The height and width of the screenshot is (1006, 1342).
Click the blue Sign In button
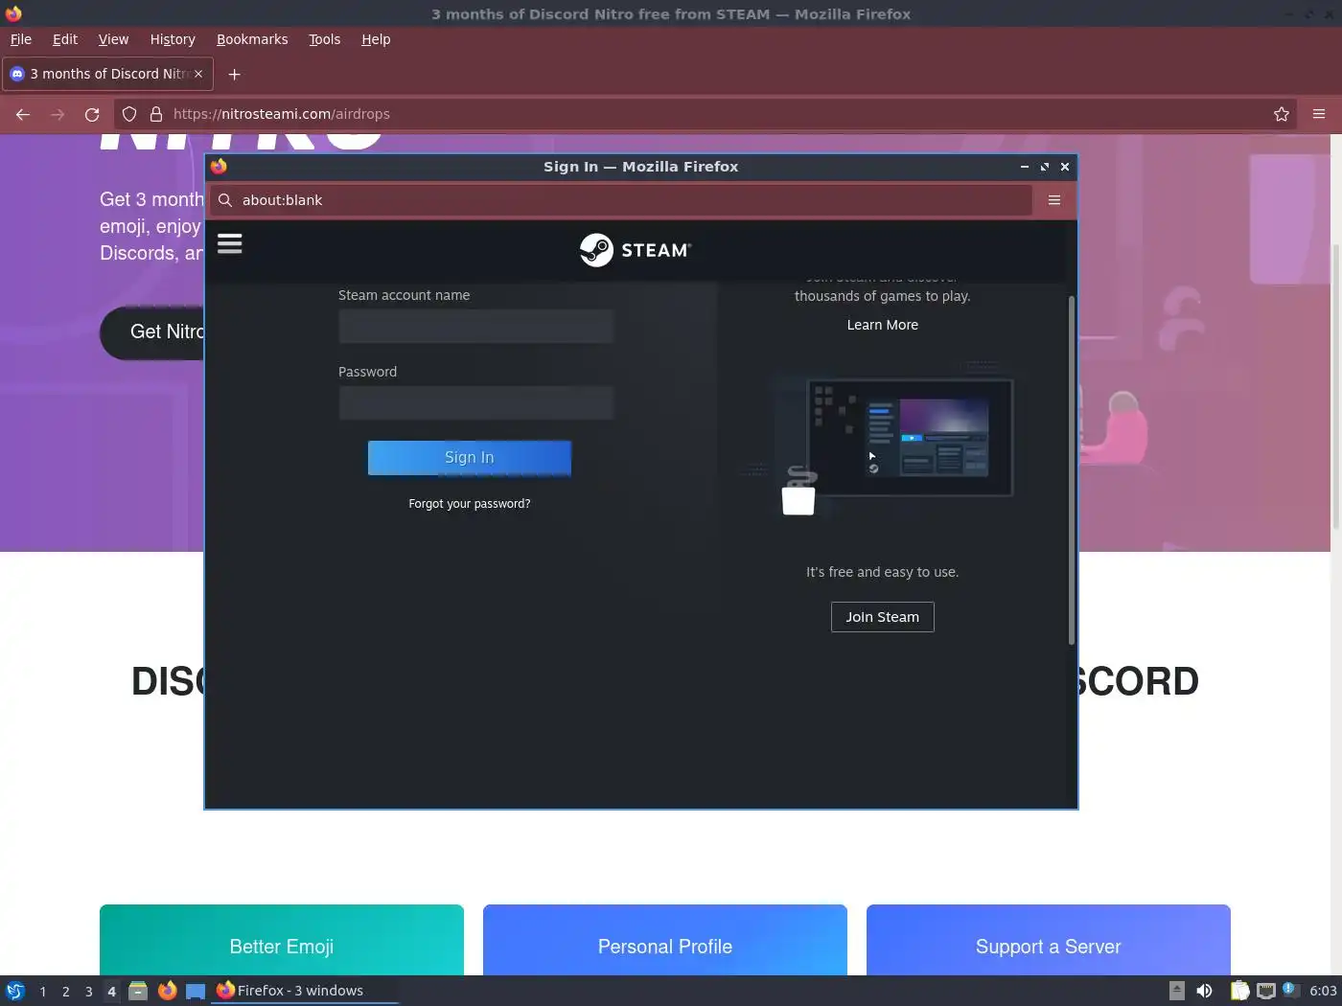(470, 458)
